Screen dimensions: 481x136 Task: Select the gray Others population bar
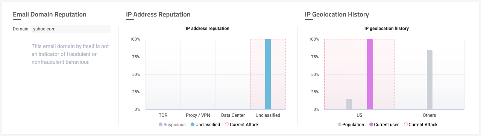(x=429, y=80)
